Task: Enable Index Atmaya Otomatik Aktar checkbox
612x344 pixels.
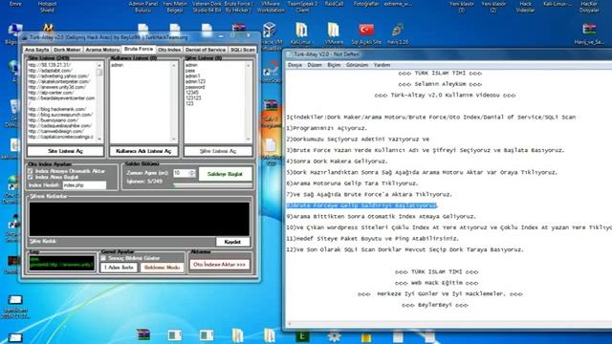Action: coord(31,171)
